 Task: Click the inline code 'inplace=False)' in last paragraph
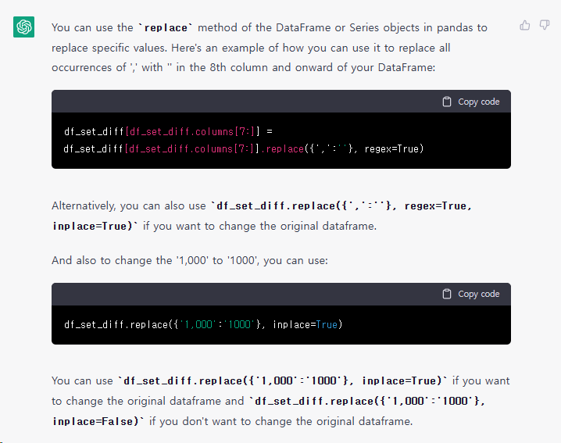tap(98, 422)
